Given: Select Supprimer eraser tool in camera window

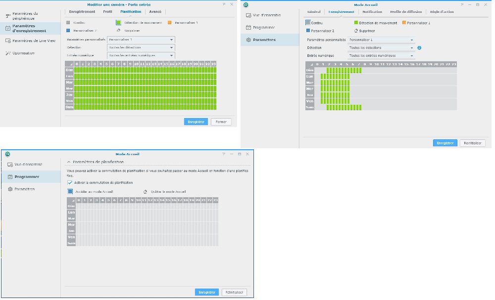Looking at the screenshot, I should [x=119, y=31].
